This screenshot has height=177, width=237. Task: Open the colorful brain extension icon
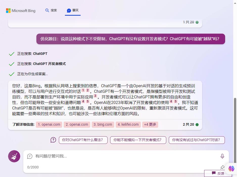click(231, 168)
